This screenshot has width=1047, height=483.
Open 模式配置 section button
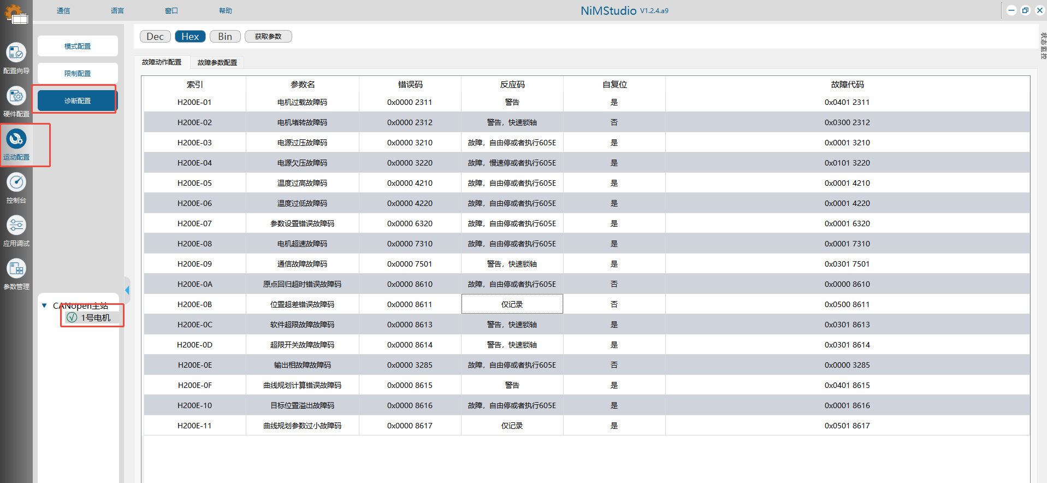tap(78, 46)
